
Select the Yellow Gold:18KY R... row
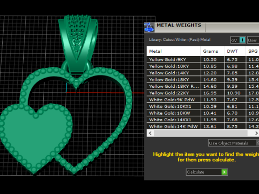point(203,86)
